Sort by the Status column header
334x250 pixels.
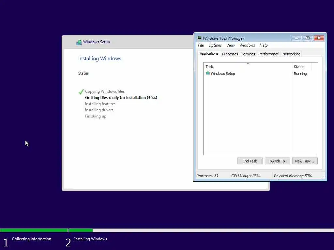[x=302, y=66]
